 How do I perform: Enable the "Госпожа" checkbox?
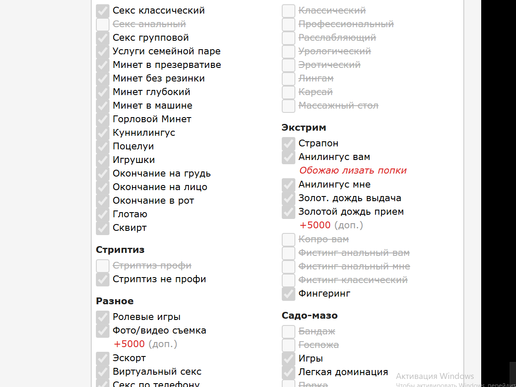tap(289, 345)
